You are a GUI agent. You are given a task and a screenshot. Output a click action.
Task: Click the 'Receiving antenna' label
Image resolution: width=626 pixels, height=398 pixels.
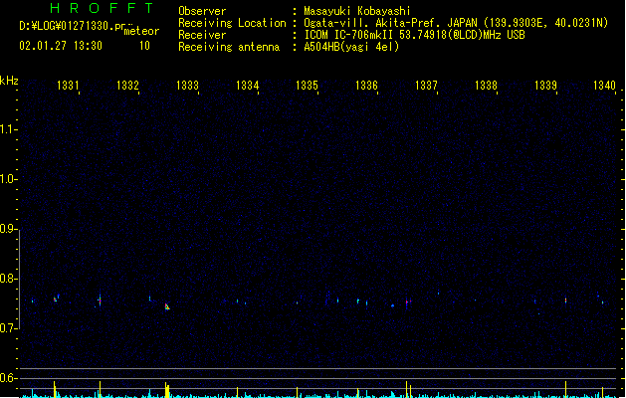click(229, 47)
